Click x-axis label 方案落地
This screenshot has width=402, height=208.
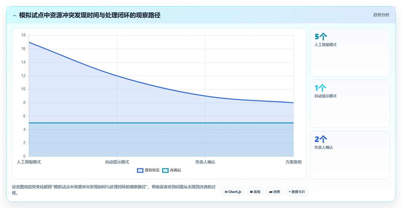pyautogui.click(x=294, y=162)
